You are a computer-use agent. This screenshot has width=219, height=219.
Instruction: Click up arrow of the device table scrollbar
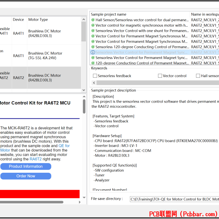[x=84, y=19]
